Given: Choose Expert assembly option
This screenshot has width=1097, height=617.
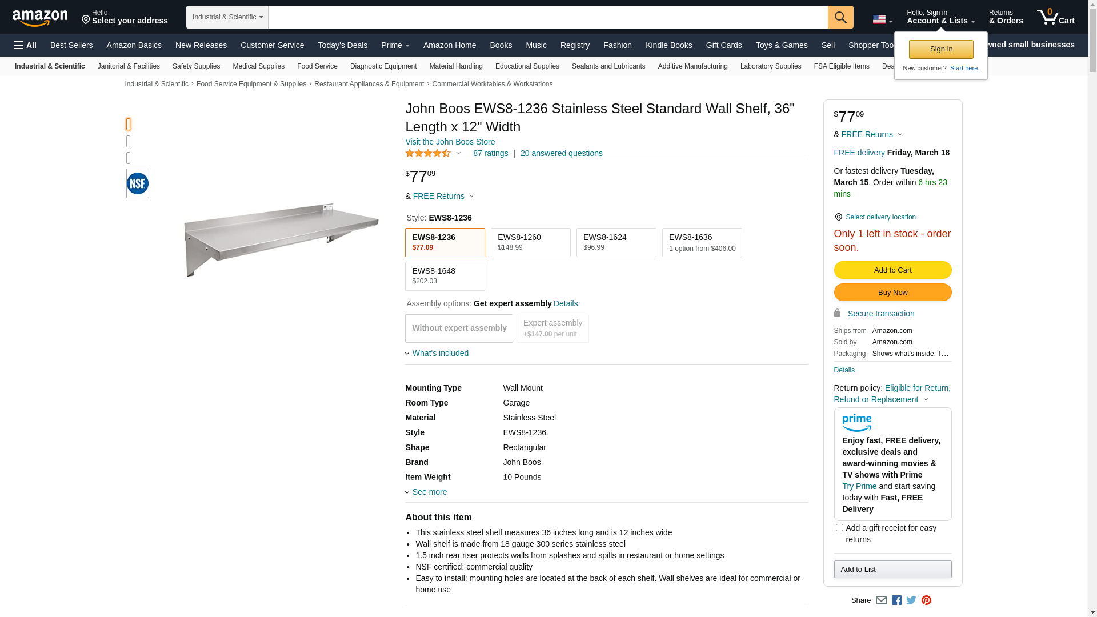Looking at the screenshot, I should [x=552, y=328].
